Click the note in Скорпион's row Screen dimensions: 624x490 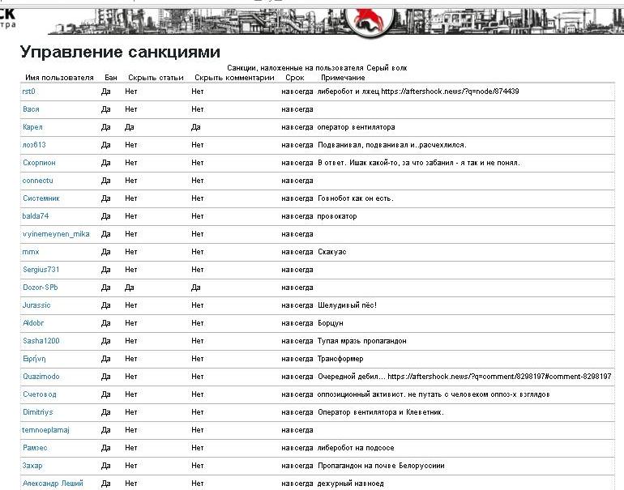click(419, 163)
